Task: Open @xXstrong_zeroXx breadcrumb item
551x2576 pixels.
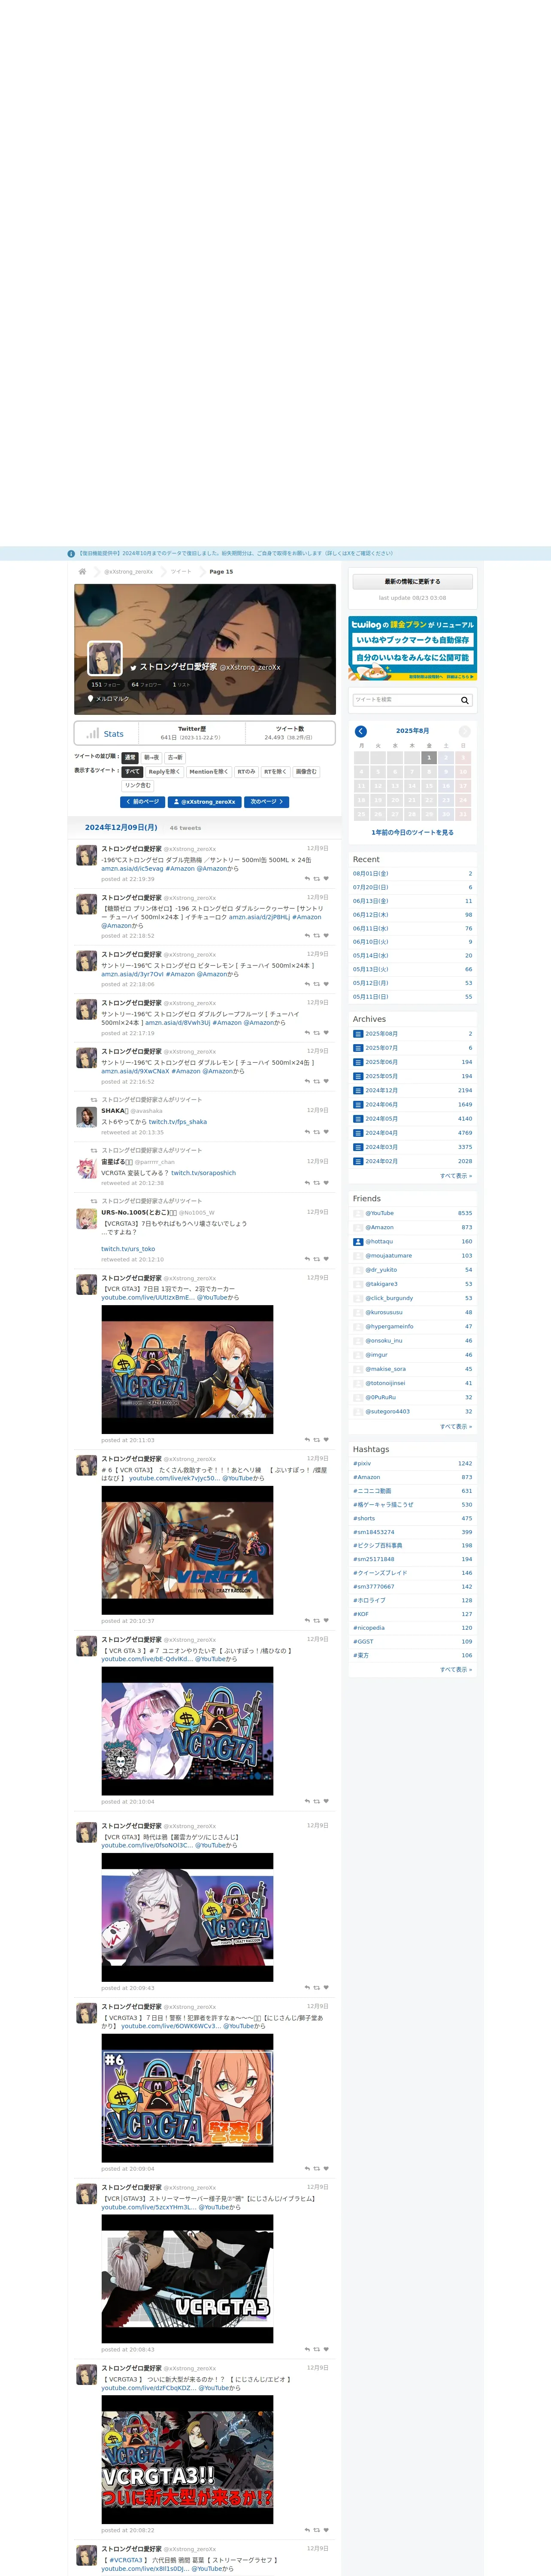Action: click(129, 572)
